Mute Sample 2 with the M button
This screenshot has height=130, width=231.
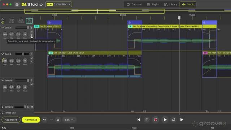point(32,107)
